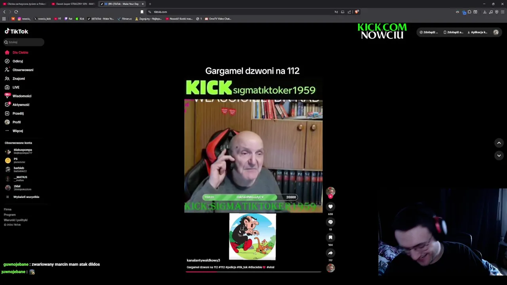
Task: Seek on the video progress bar
Action: (253, 272)
